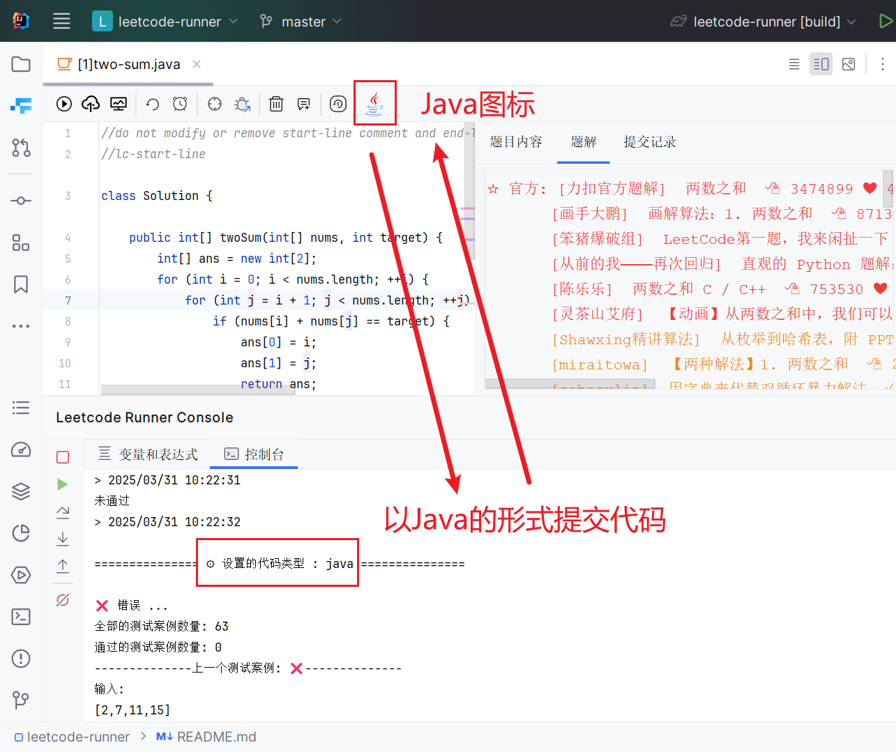Screen dimensions: 896x752
Task: Click the cloud upload submit icon
Action: click(91, 104)
